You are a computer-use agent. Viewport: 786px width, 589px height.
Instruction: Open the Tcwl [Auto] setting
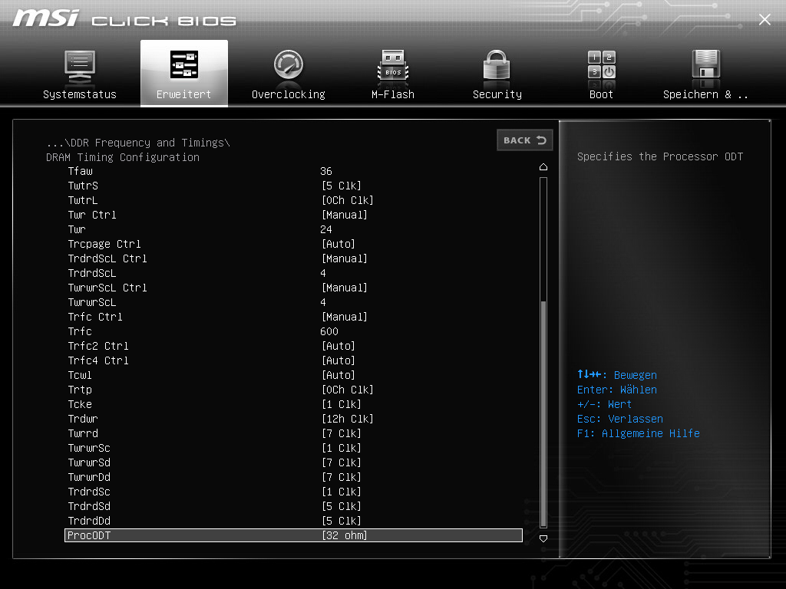pyautogui.click(x=339, y=375)
